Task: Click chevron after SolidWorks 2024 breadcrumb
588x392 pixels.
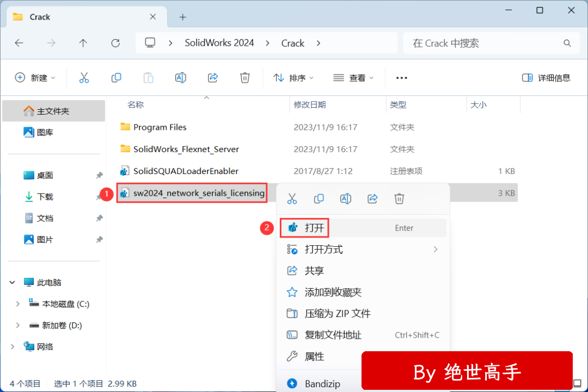Action: (x=267, y=43)
